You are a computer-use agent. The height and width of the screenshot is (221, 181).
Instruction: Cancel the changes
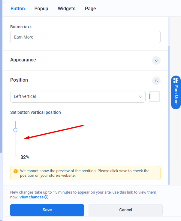click(x=125, y=210)
